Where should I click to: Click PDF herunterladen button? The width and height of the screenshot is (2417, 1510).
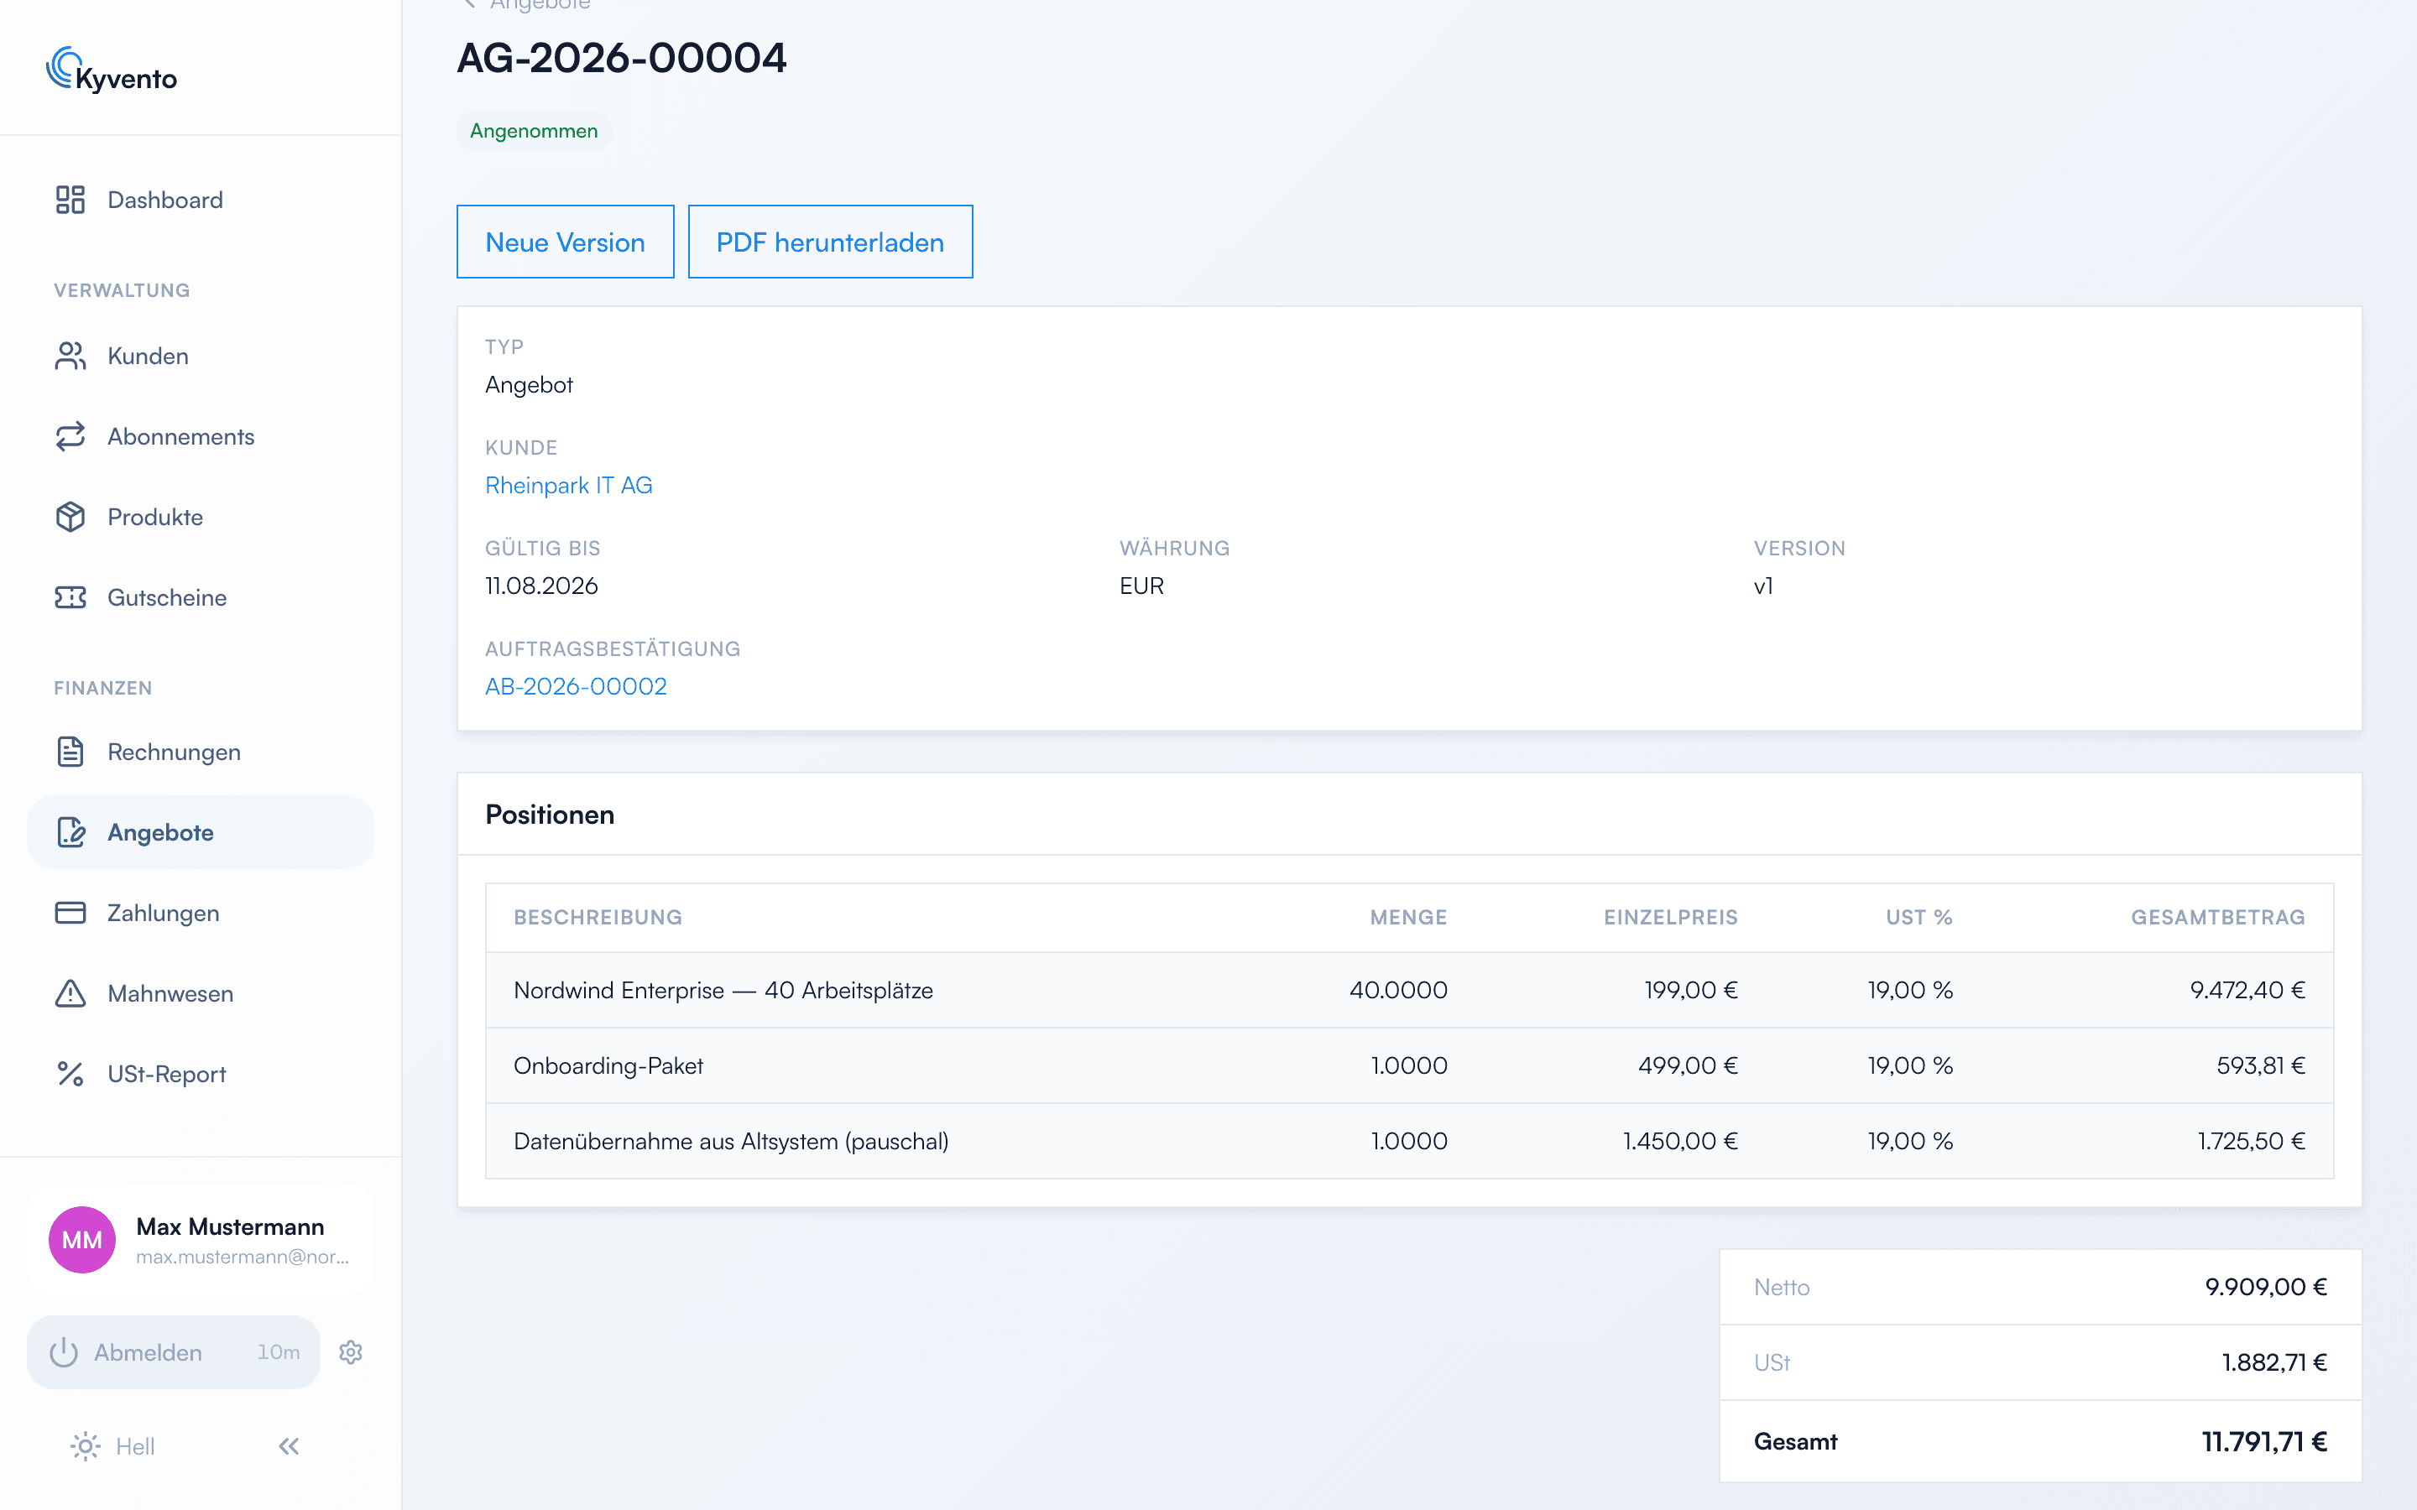click(830, 242)
